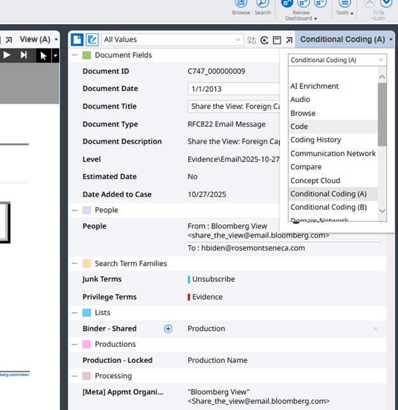Click the Production Name value
The width and height of the screenshot is (398, 410).
pos(217,360)
